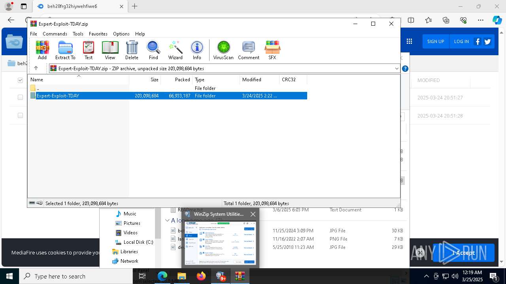Show archive Info

click(197, 50)
